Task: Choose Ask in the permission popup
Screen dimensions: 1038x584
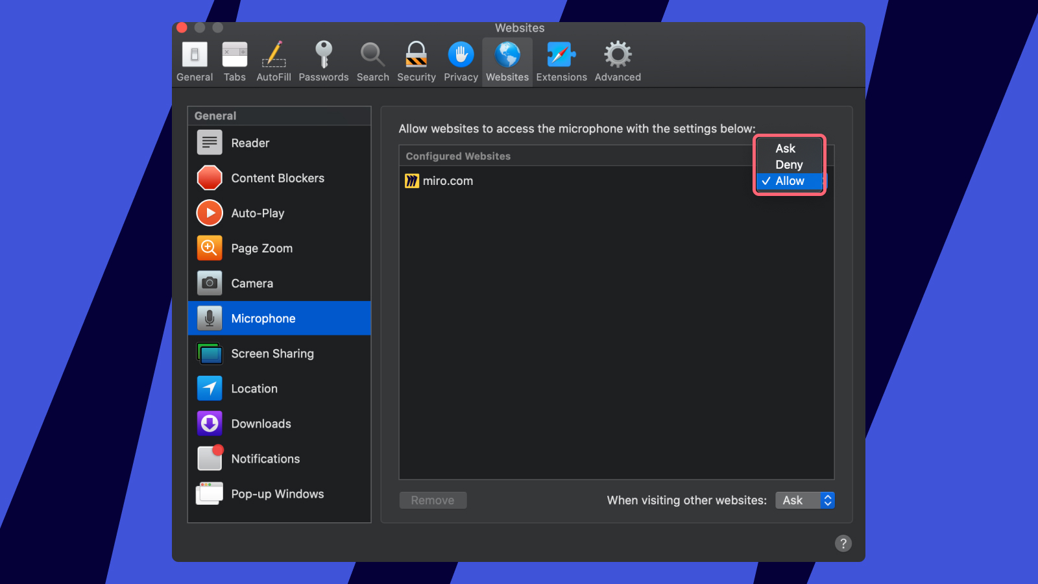Action: [x=785, y=149]
